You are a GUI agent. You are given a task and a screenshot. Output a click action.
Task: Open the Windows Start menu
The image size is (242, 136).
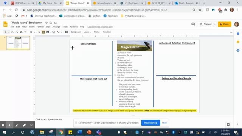5,132
